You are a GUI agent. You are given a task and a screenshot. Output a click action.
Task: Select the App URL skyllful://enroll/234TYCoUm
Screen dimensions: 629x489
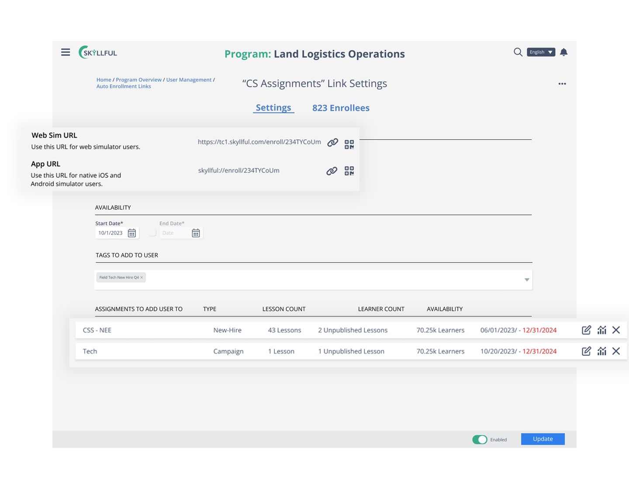point(239,170)
